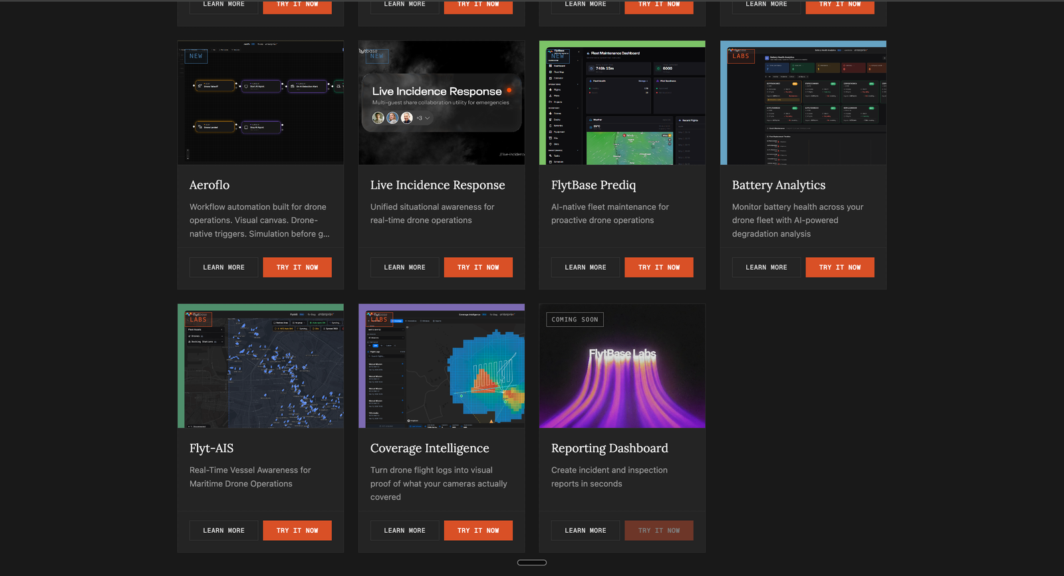The height and width of the screenshot is (576, 1064).
Task: Try Coverage Intelligence now
Action: tap(478, 530)
